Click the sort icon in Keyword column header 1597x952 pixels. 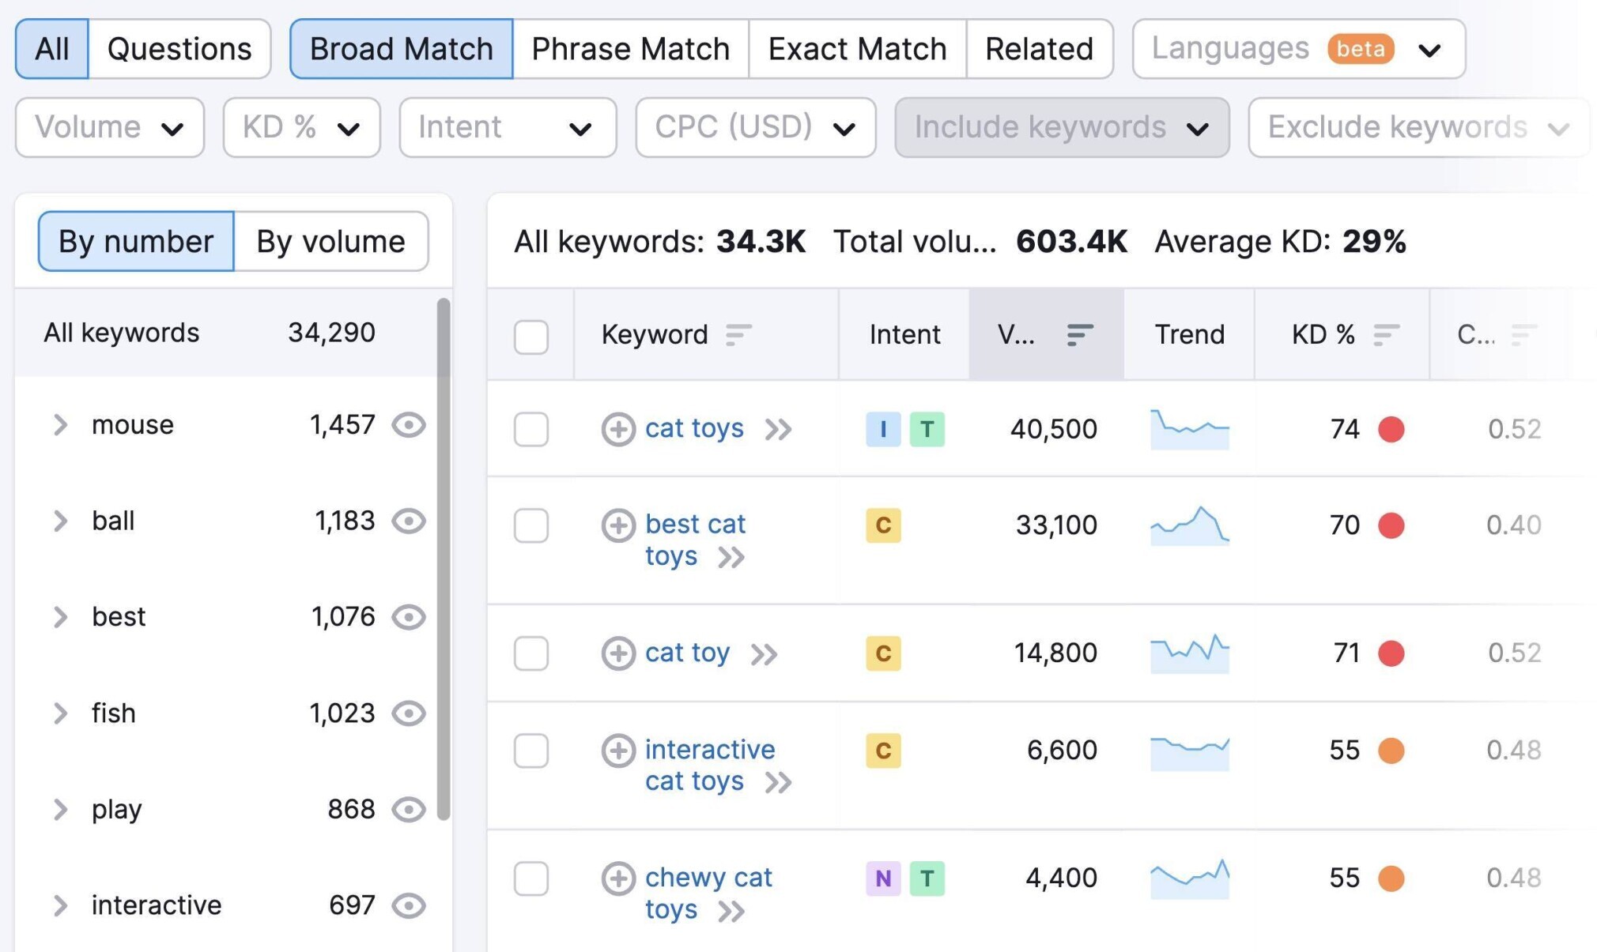click(x=738, y=335)
